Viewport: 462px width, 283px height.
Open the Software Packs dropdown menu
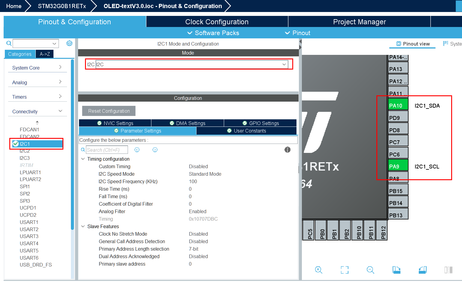pyautogui.click(x=213, y=33)
